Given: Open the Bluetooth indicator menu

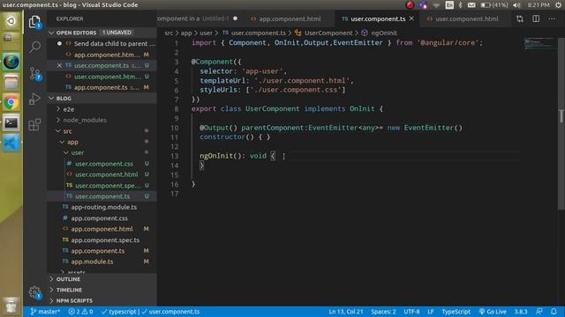Looking at the screenshot, I should (460, 5).
